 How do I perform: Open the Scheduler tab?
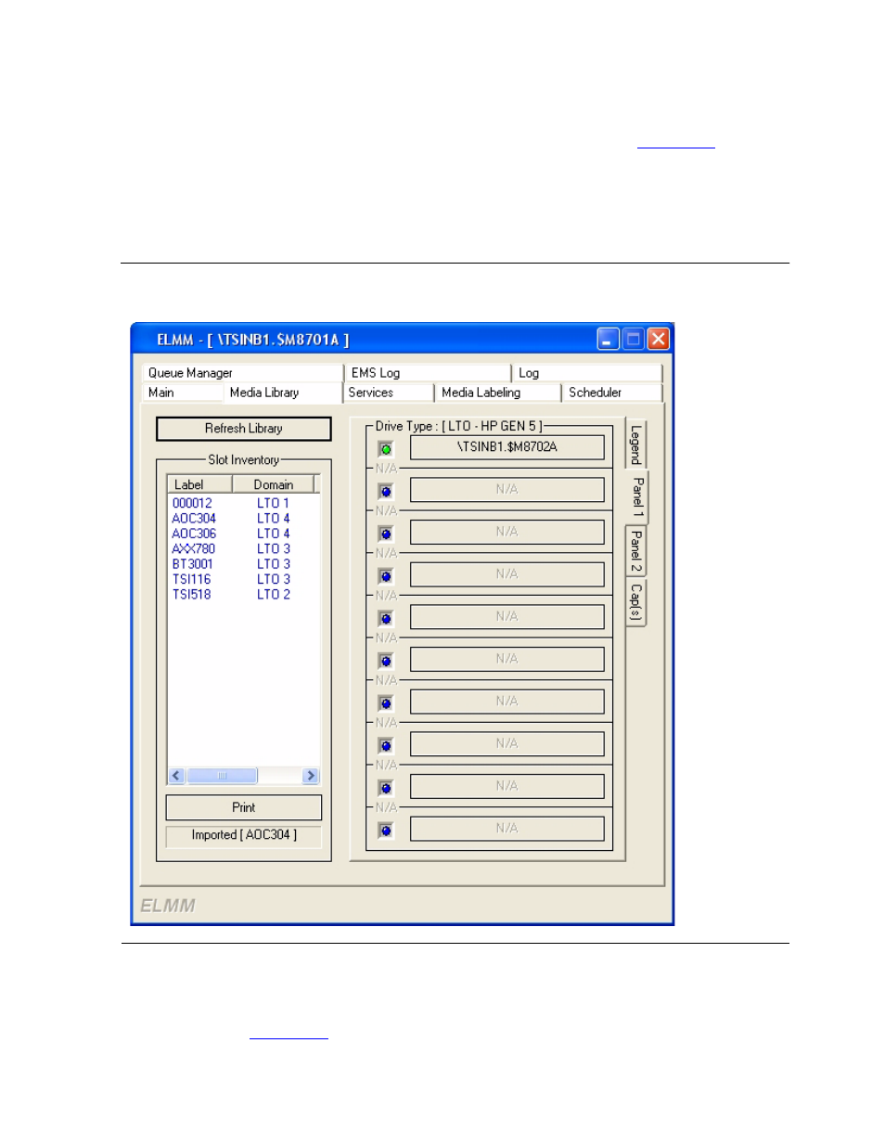(x=612, y=393)
